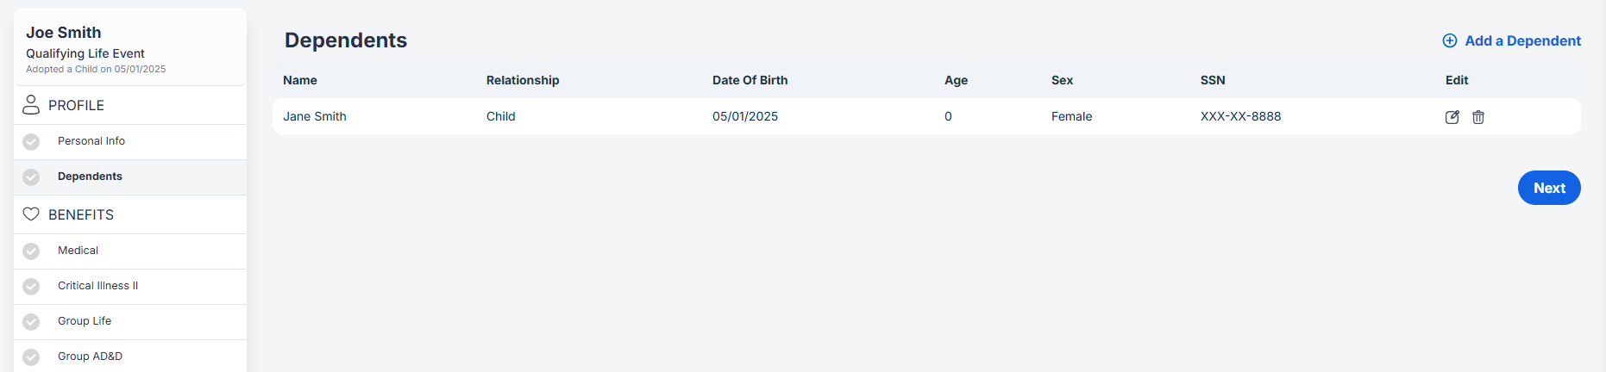
Task: Edit Jane Smith's dependent record
Action: (1452, 117)
